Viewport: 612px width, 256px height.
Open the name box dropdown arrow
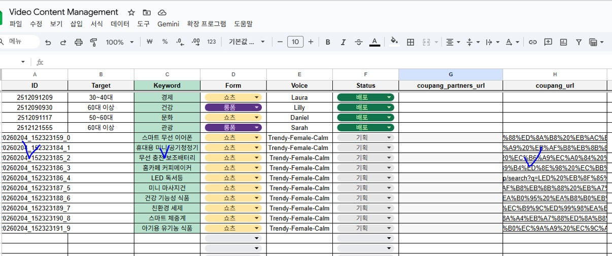[x=23, y=62]
